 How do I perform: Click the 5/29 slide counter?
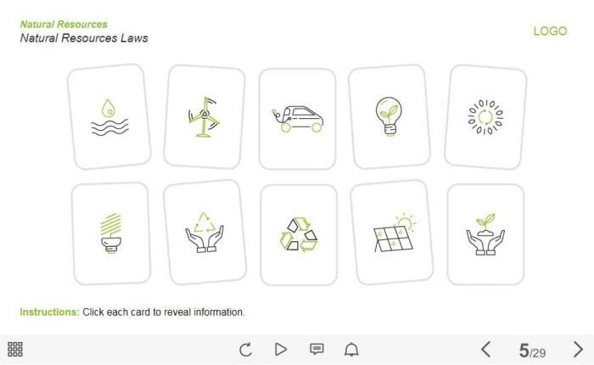coord(532,351)
